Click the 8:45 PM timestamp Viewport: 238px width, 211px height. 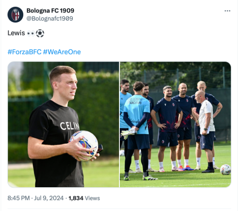[x=18, y=198]
